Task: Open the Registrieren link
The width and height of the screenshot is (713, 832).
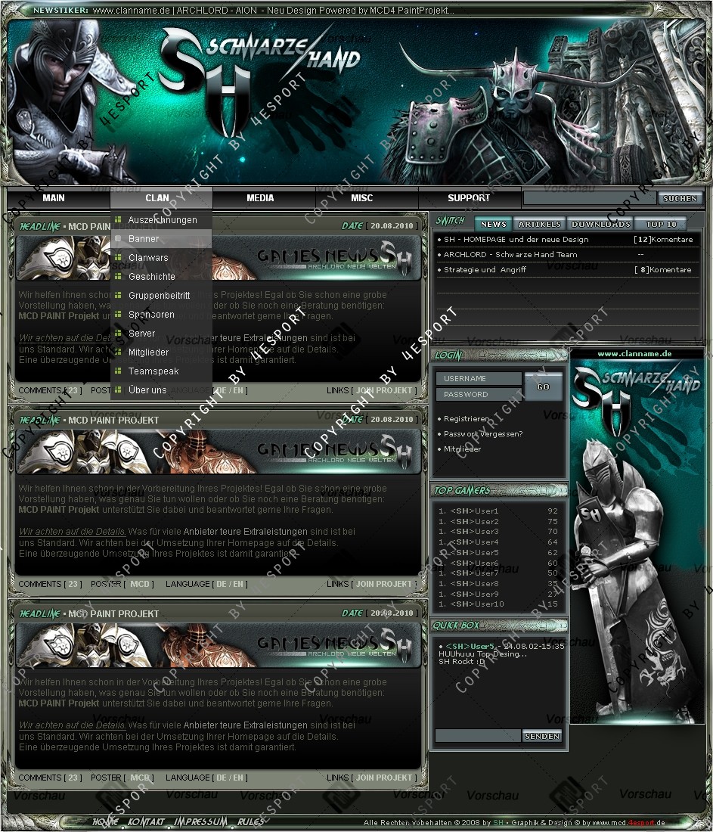Action: [467, 419]
